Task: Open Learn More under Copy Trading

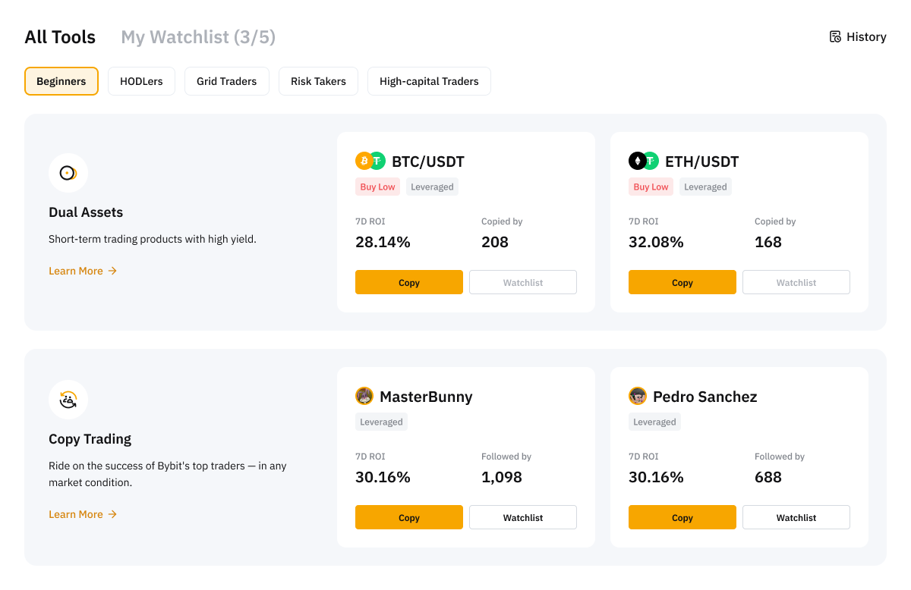Action: click(x=83, y=514)
